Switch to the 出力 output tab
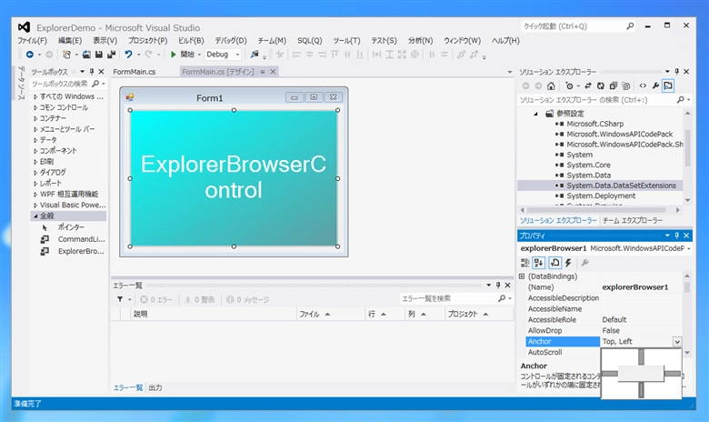 tap(155, 387)
